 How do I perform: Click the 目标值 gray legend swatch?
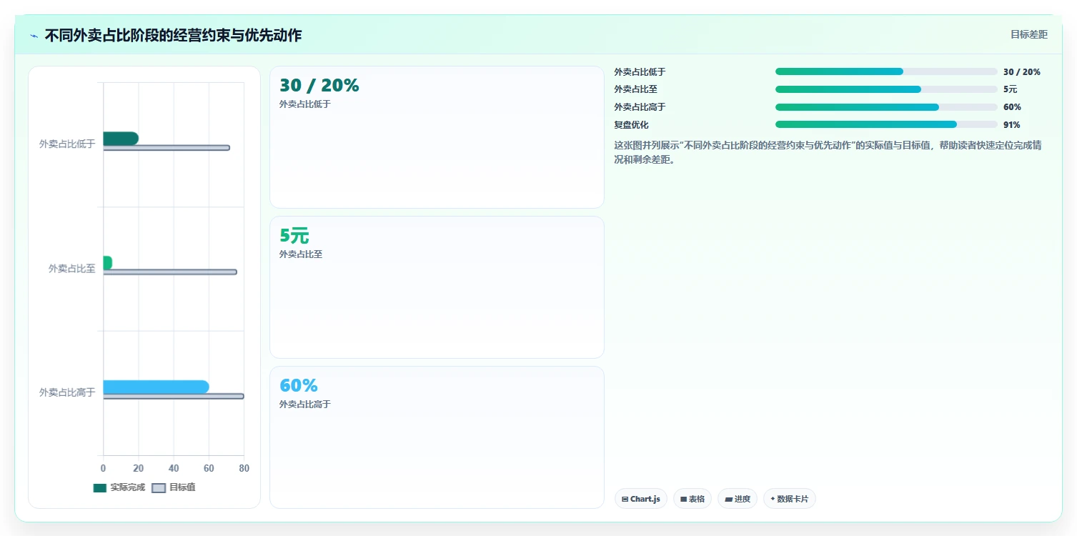(159, 488)
